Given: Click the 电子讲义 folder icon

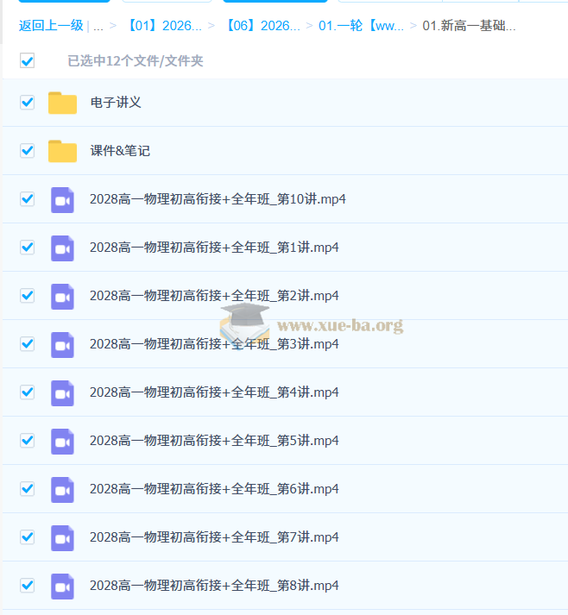Looking at the screenshot, I should [x=62, y=103].
